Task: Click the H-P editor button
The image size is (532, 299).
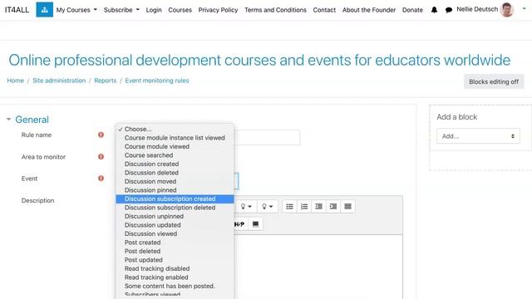Action: 240,224
